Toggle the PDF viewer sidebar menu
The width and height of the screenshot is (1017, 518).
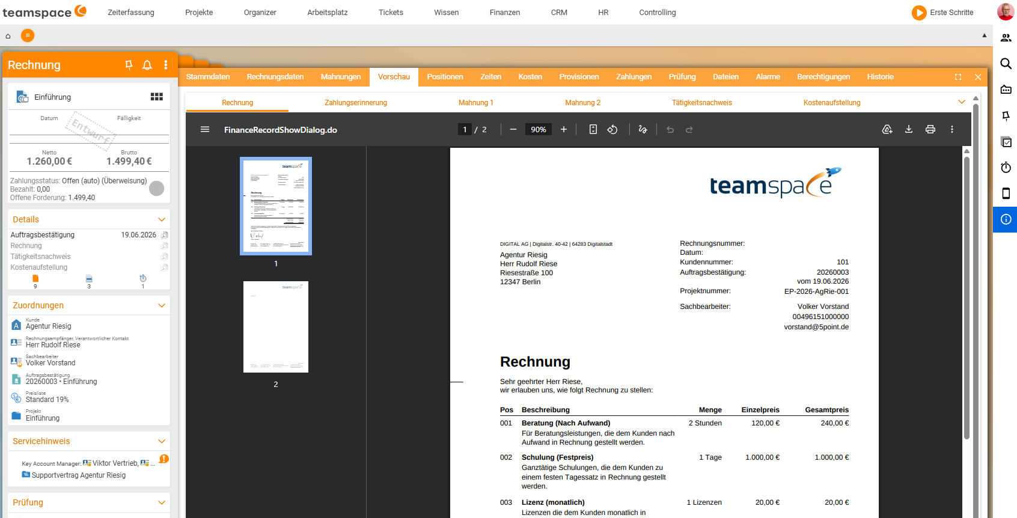(205, 129)
